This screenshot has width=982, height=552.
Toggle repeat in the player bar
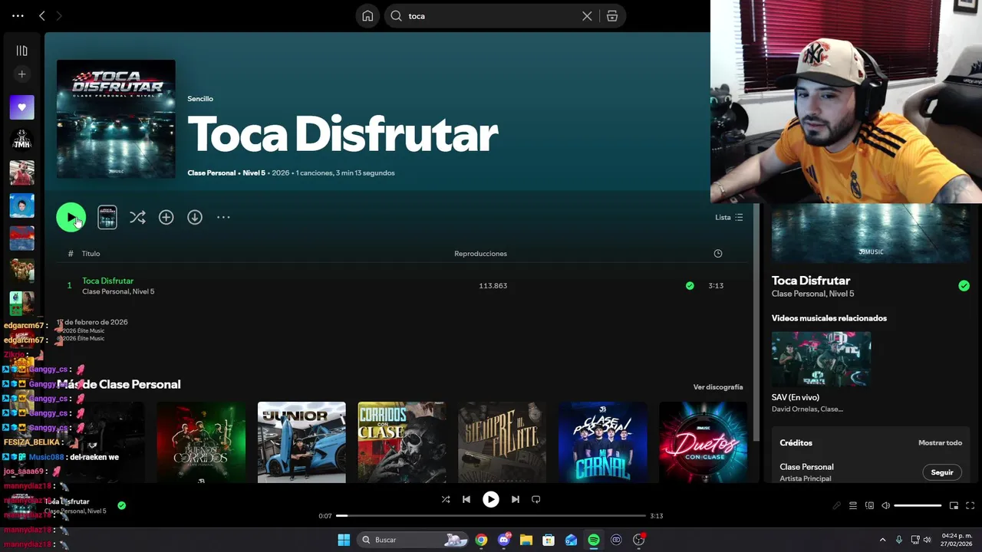(x=536, y=499)
